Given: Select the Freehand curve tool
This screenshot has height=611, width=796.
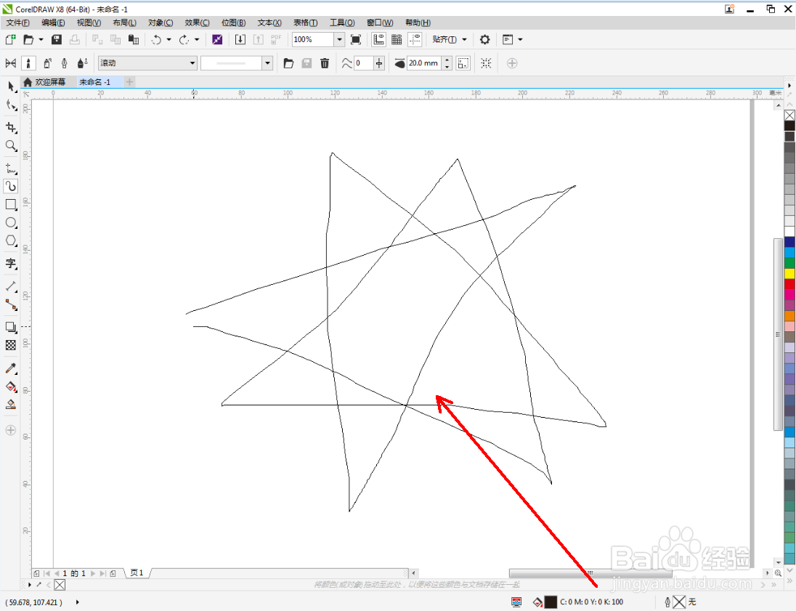Looking at the screenshot, I should [x=11, y=168].
